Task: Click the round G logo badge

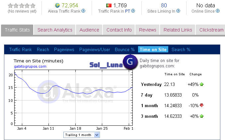Action: tap(130, 62)
